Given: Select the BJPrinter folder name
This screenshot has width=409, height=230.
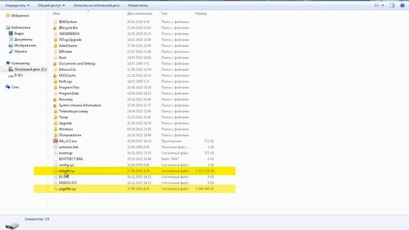Looking at the screenshot, I should pos(65,52).
